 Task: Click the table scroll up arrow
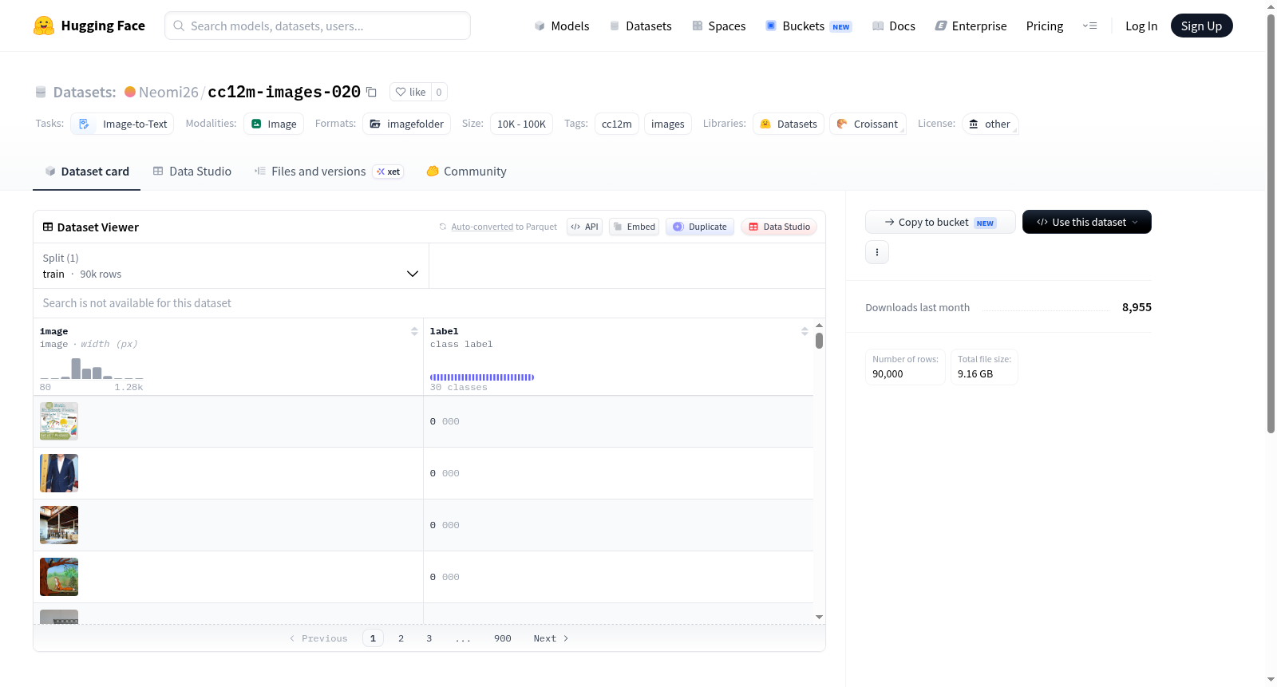point(819,326)
